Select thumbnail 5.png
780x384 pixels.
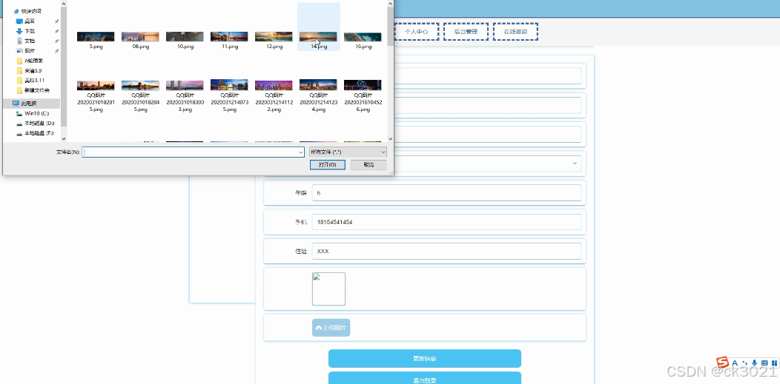coord(96,40)
